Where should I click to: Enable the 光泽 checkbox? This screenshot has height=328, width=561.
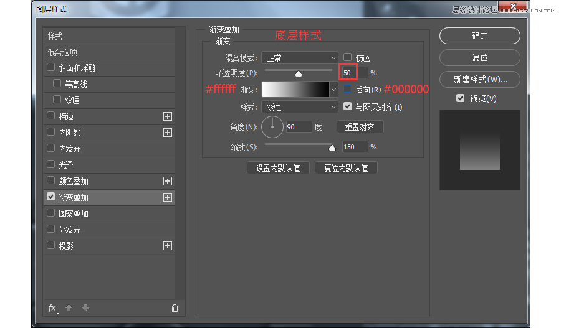[x=51, y=164]
